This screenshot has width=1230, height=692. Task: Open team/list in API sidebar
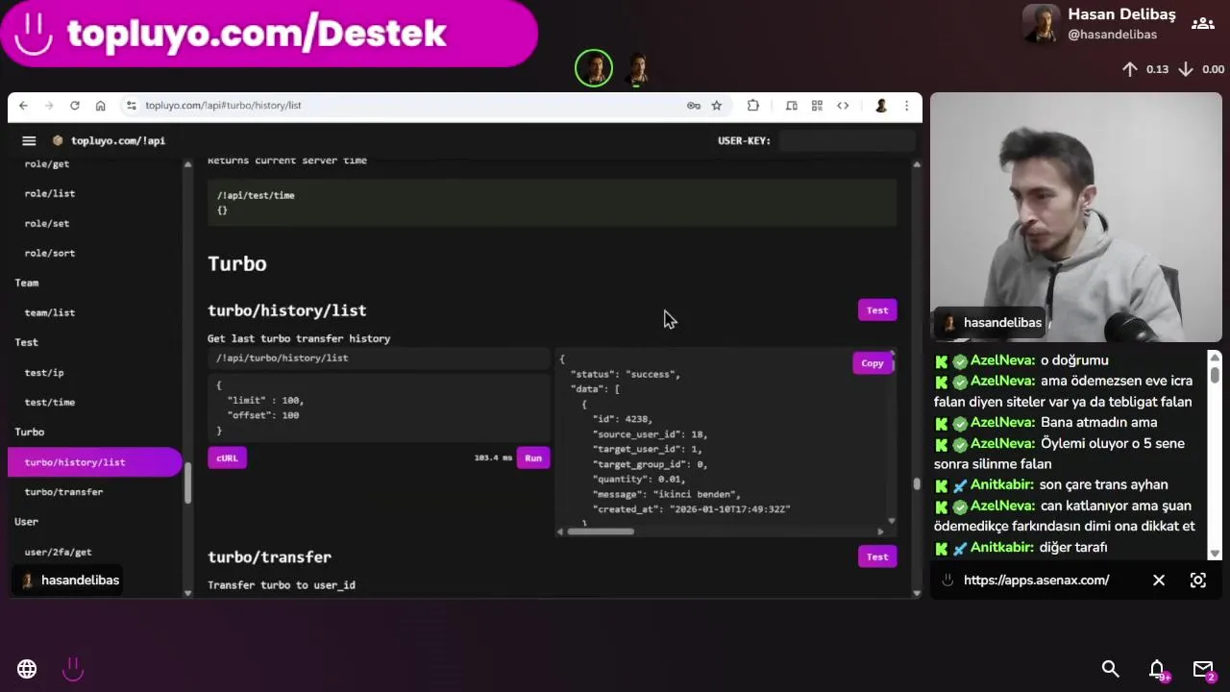click(50, 313)
